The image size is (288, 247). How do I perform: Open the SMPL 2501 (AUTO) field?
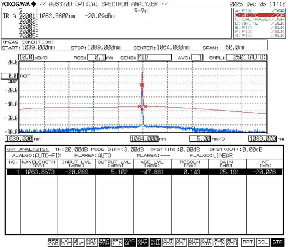[247, 57]
